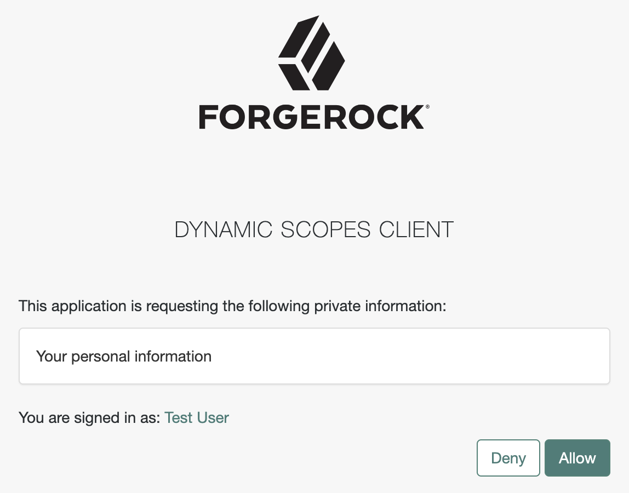Click the private information request message

coord(232,306)
